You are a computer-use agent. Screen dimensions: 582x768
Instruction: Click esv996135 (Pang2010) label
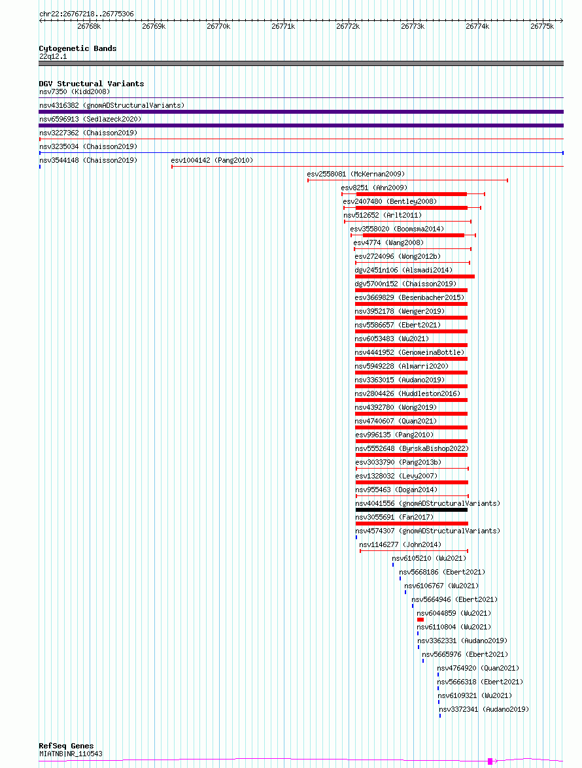tap(394, 435)
